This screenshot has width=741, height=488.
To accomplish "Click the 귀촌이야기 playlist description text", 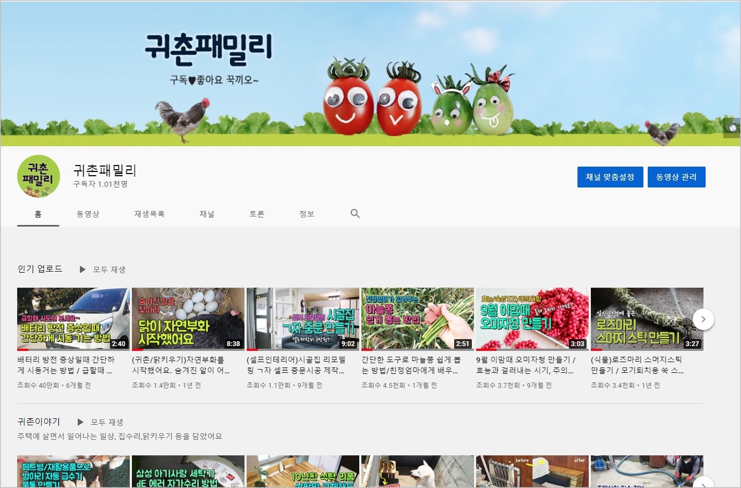I will pos(120,436).
